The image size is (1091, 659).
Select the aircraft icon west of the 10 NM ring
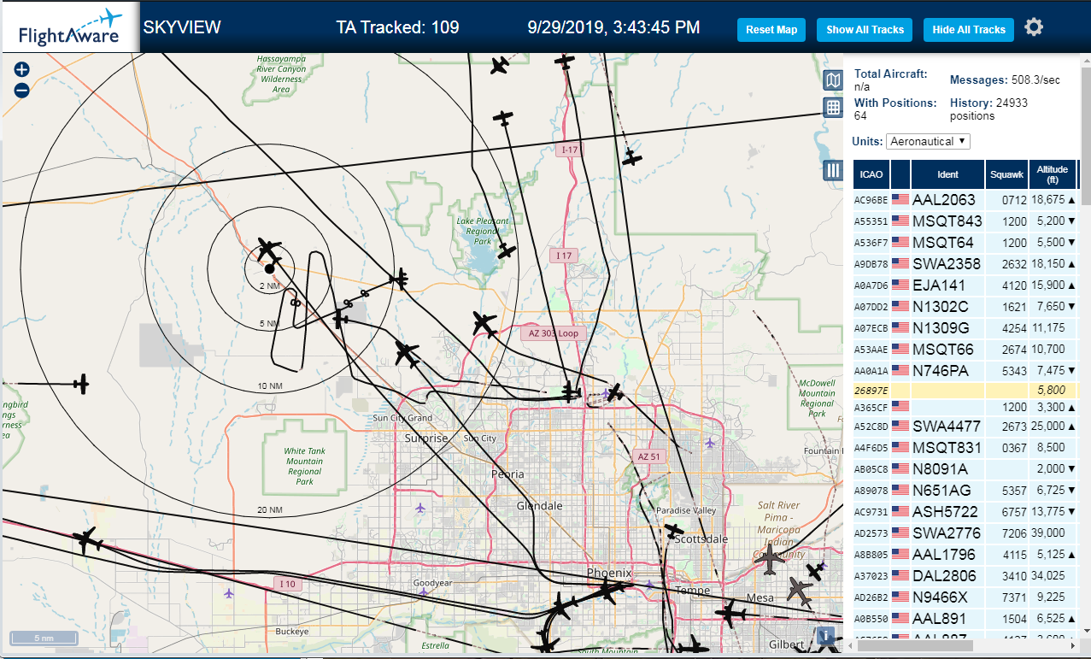coord(81,384)
